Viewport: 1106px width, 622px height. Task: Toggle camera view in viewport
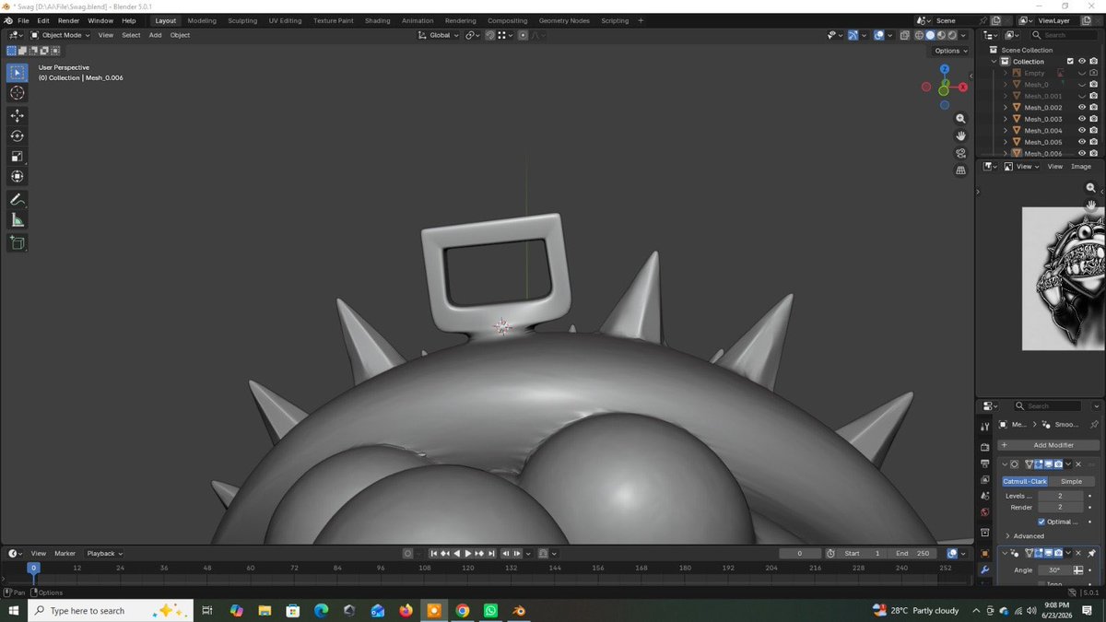point(960,153)
